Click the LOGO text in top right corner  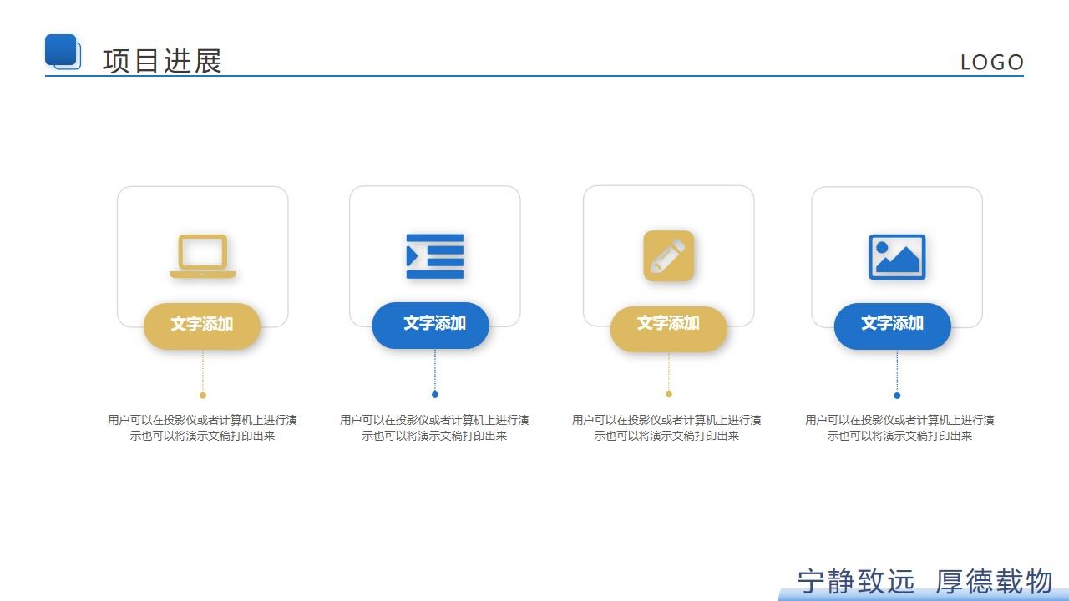[993, 61]
